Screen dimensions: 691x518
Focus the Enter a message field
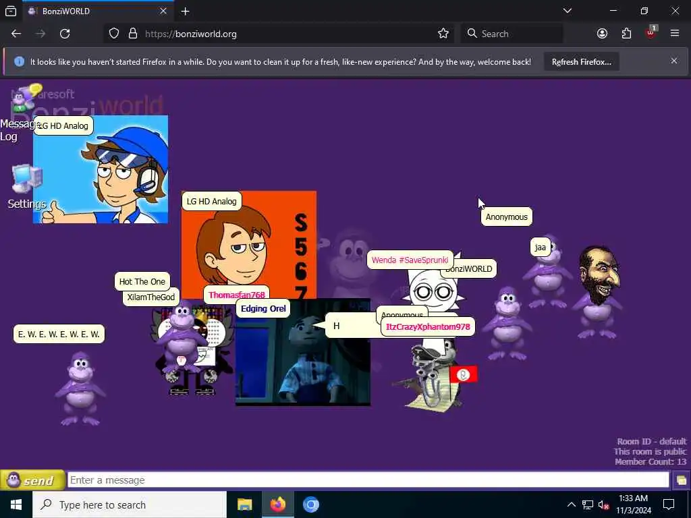[x=368, y=480]
